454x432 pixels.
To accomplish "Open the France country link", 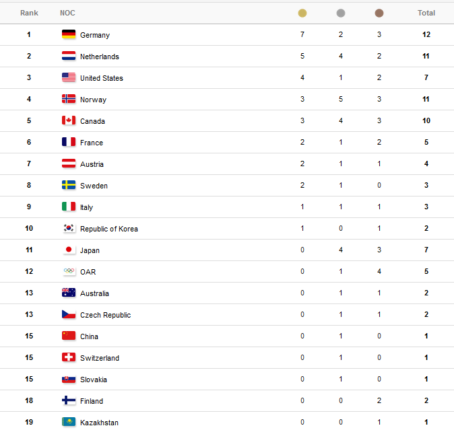I will pyautogui.click(x=92, y=143).
